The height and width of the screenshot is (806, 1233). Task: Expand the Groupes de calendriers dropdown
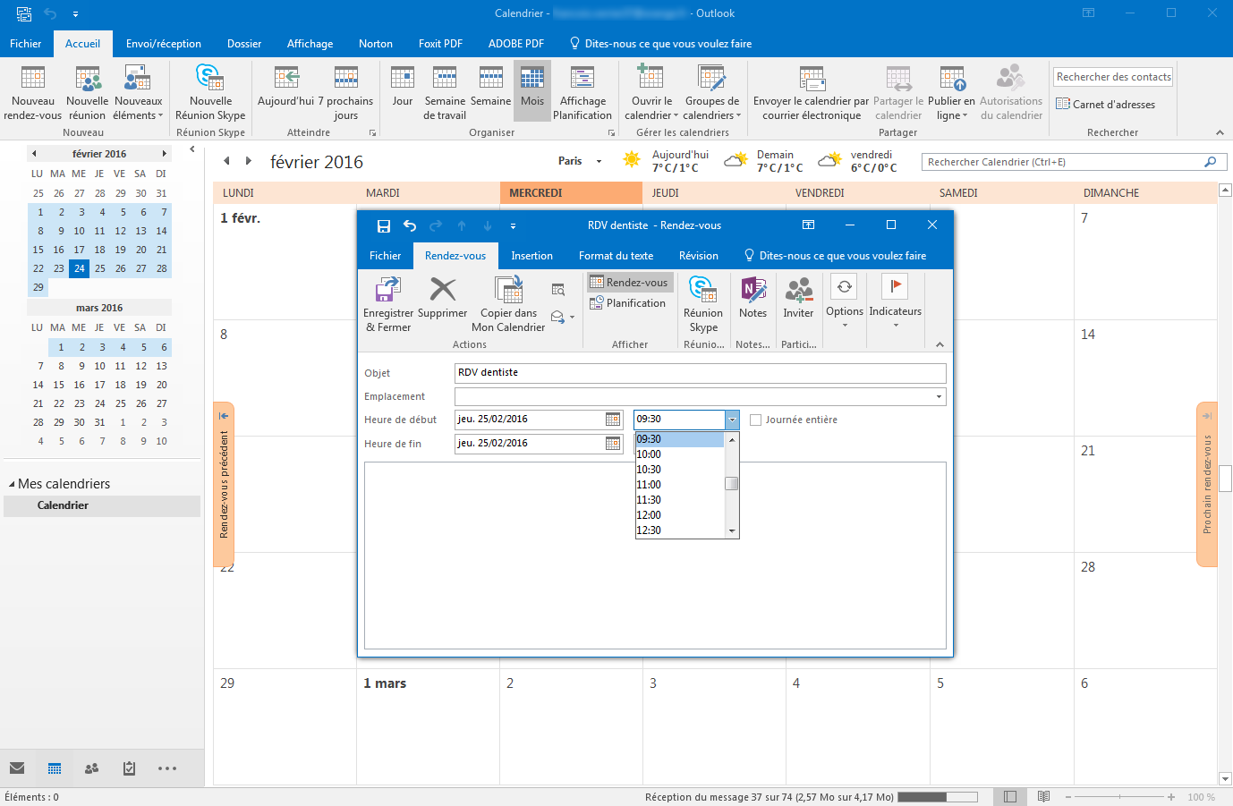point(711,92)
